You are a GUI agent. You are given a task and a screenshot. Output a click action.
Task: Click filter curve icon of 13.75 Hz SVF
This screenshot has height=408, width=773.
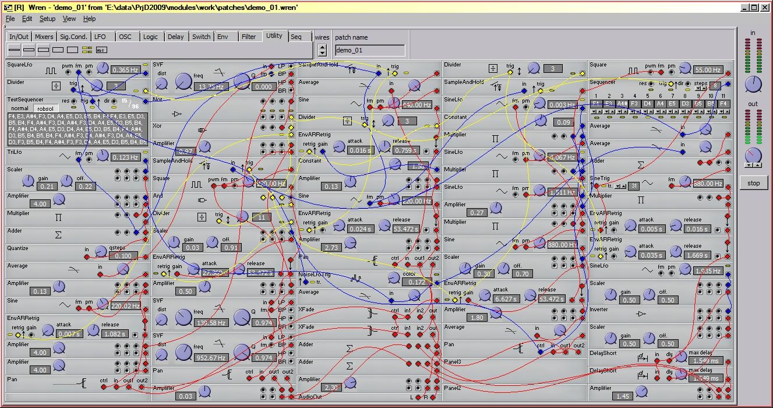219,72
